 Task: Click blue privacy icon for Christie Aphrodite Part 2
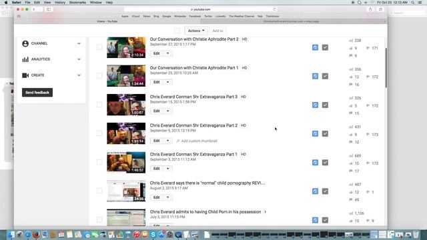[315, 47]
